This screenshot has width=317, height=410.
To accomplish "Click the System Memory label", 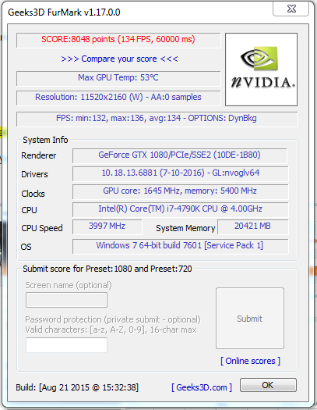I will click(x=185, y=228).
